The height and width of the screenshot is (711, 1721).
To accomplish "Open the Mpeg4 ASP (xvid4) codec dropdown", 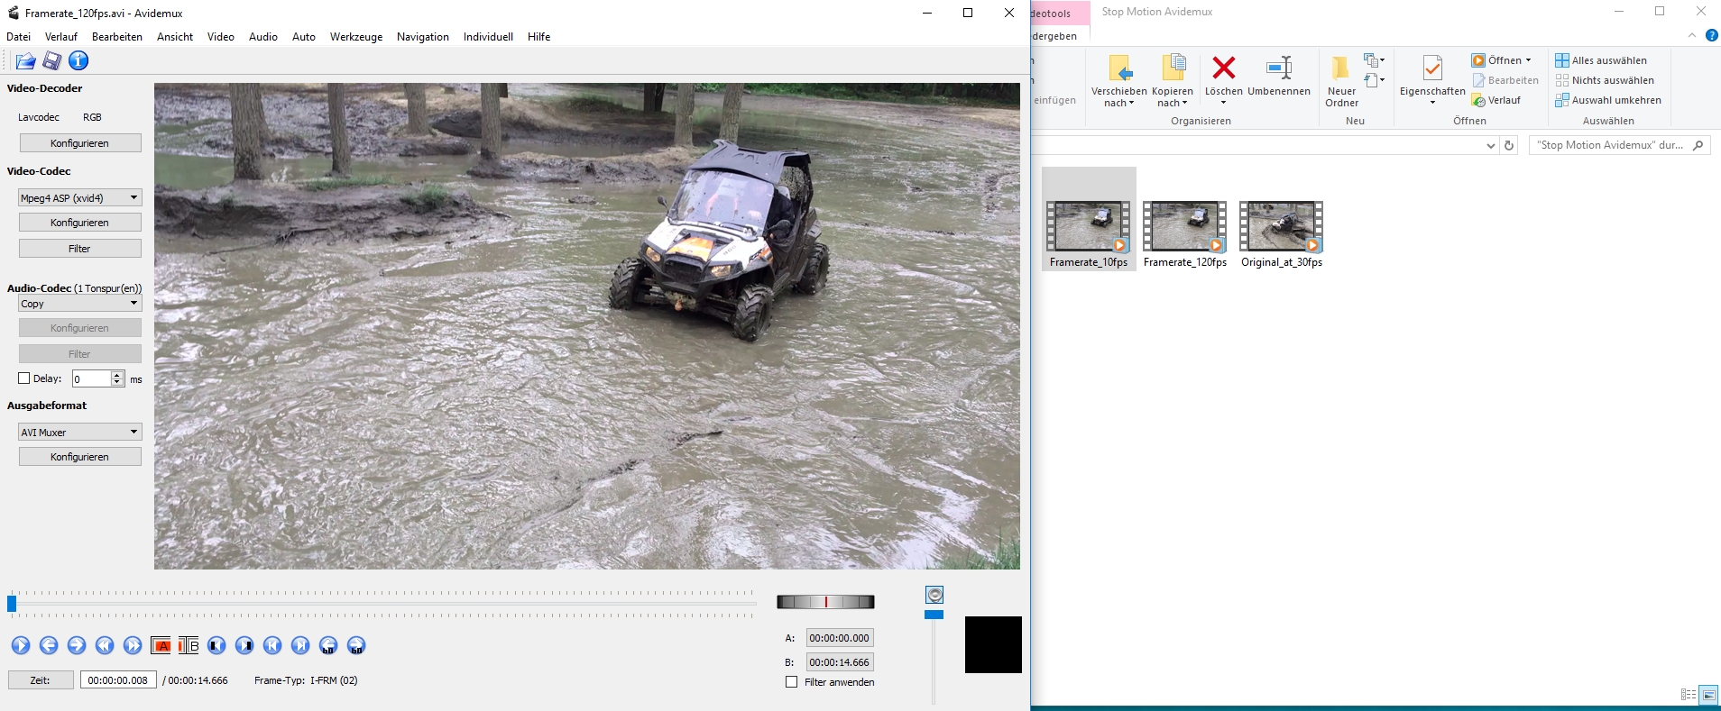I will click(80, 197).
